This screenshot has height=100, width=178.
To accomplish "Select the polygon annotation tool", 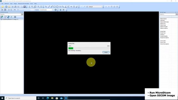I will 63,7.
